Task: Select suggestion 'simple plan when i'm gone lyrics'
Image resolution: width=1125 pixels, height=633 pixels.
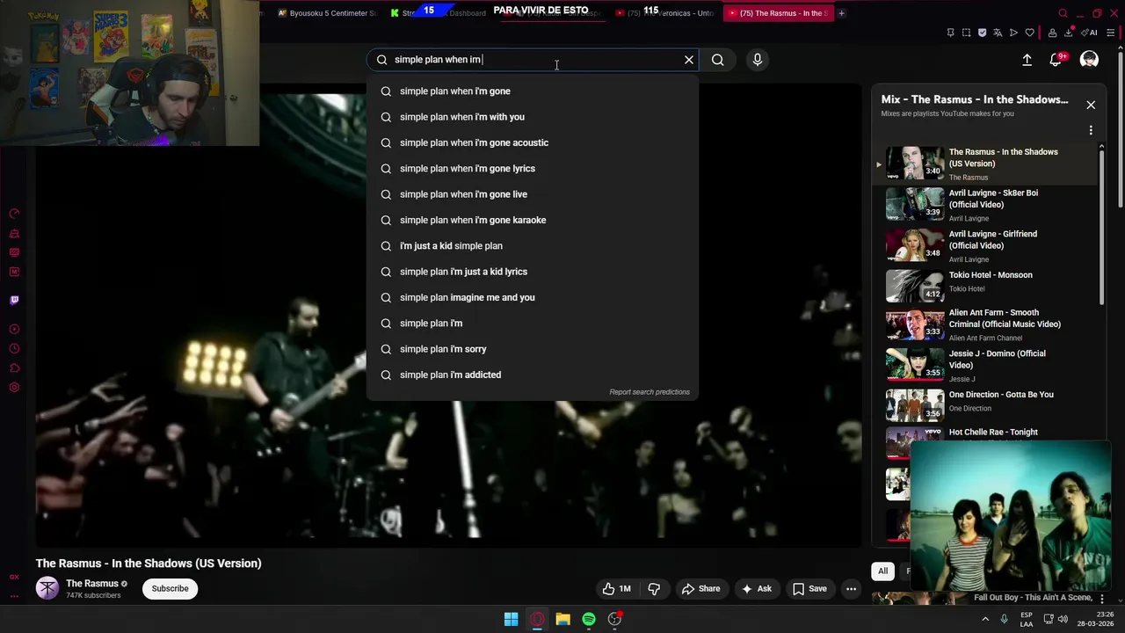Action: click(533, 169)
